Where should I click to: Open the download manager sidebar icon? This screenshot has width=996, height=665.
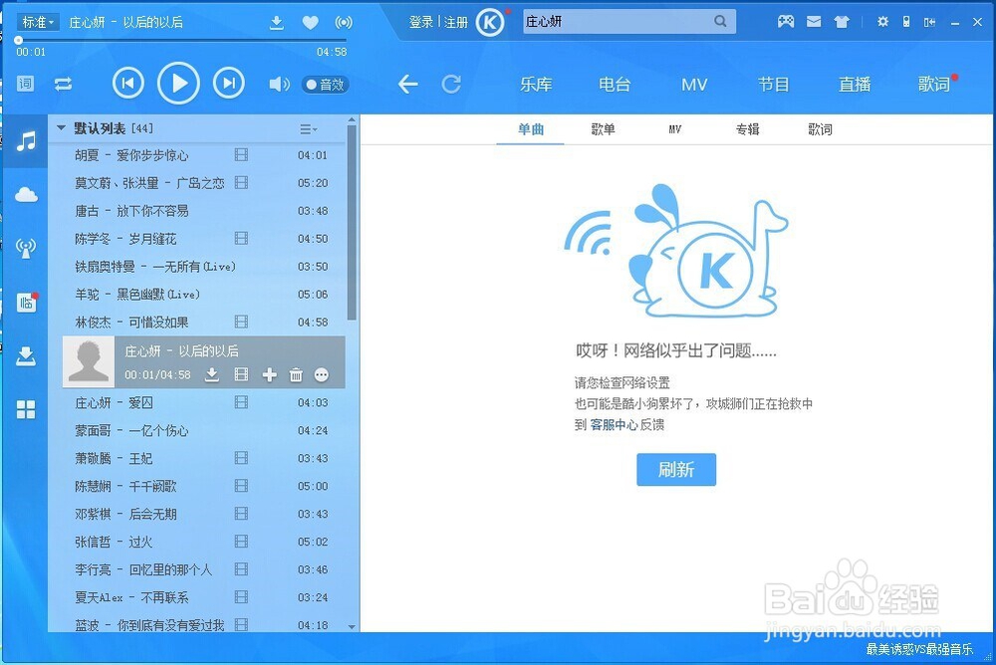[x=26, y=356]
